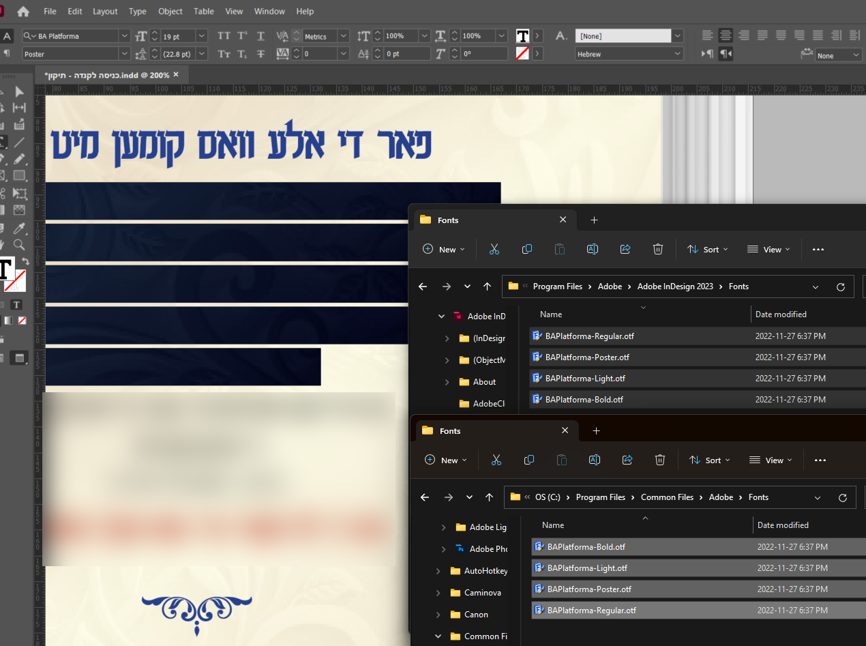The height and width of the screenshot is (646, 866).
Task: Collapse the Common Files tree node
Action: click(438, 636)
